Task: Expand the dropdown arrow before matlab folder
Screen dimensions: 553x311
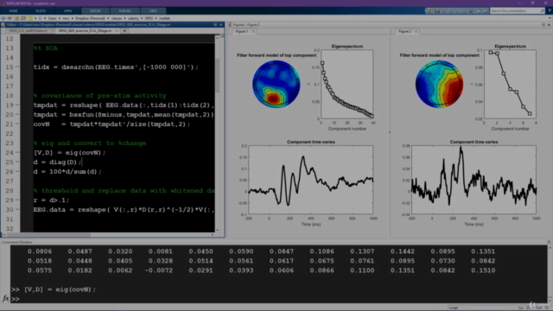Action: [156, 18]
